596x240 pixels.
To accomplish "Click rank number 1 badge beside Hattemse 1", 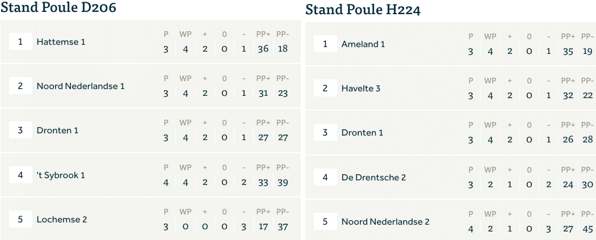I will [20, 41].
